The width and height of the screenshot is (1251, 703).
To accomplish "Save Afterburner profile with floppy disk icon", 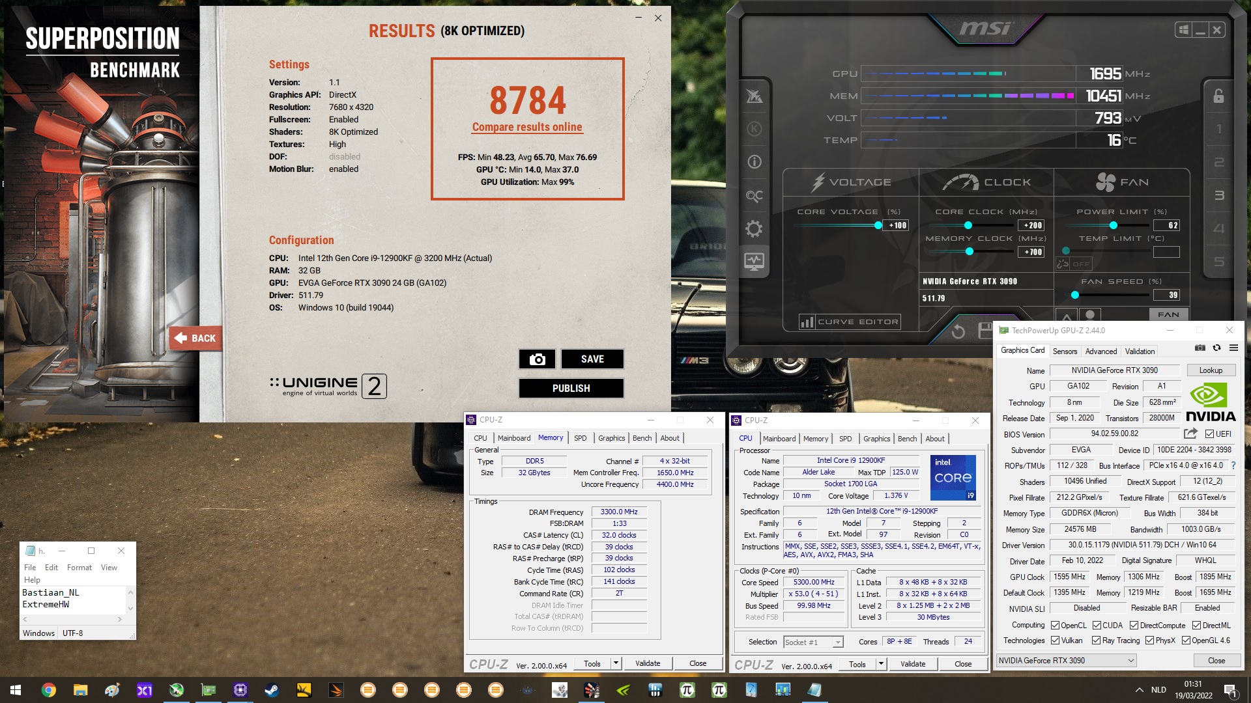I will click(x=985, y=331).
